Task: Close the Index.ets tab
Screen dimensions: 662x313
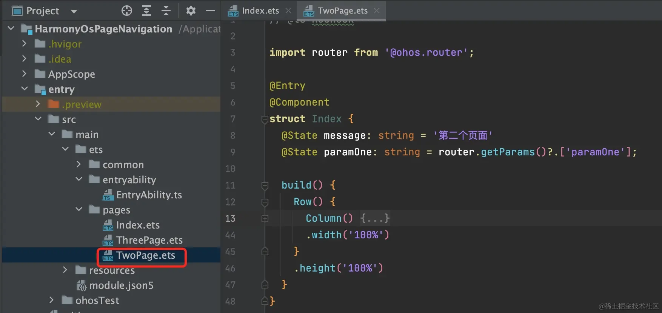Action: pos(288,11)
